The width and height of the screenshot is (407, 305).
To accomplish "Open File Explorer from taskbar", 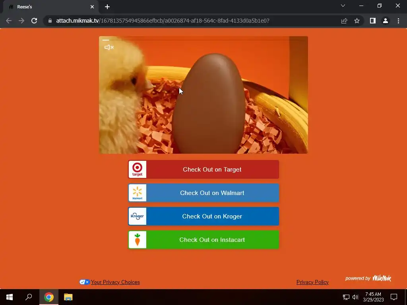I will [68, 297].
